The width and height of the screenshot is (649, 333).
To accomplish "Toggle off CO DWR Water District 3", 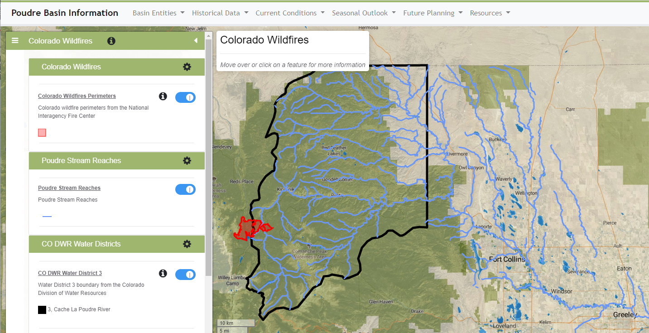I will click(x=185, y=274).
